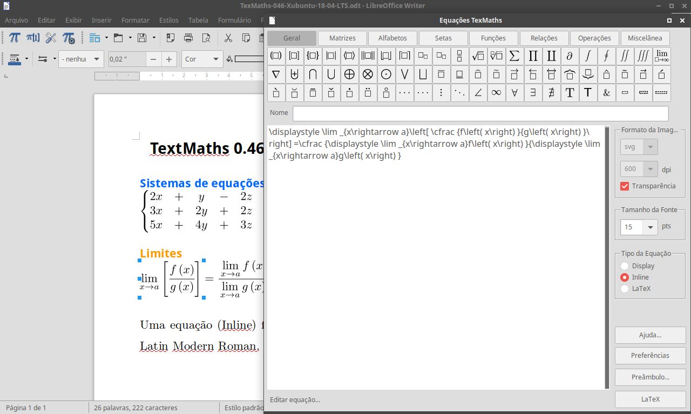The width and height of the screenshot is (691, 414).
Task: Click the LaTeX code editing area
Action: pyautogui.click(x=436, y=257)
